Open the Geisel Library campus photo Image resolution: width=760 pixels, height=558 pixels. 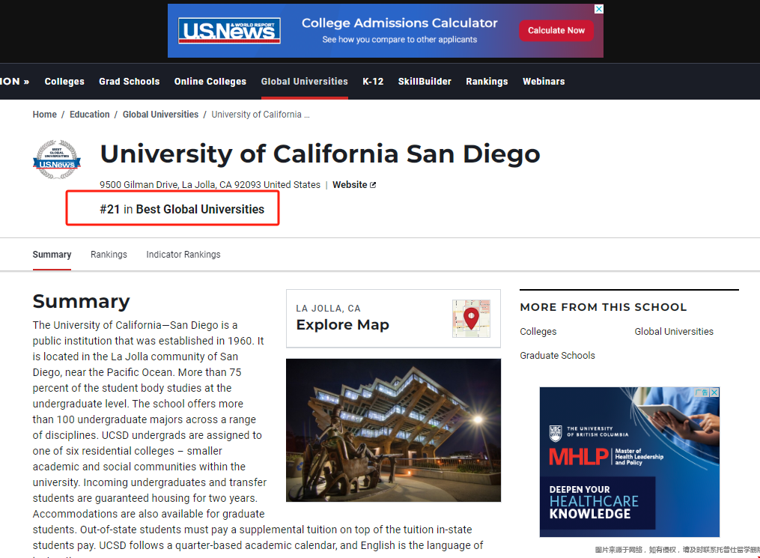coord(393,430)
